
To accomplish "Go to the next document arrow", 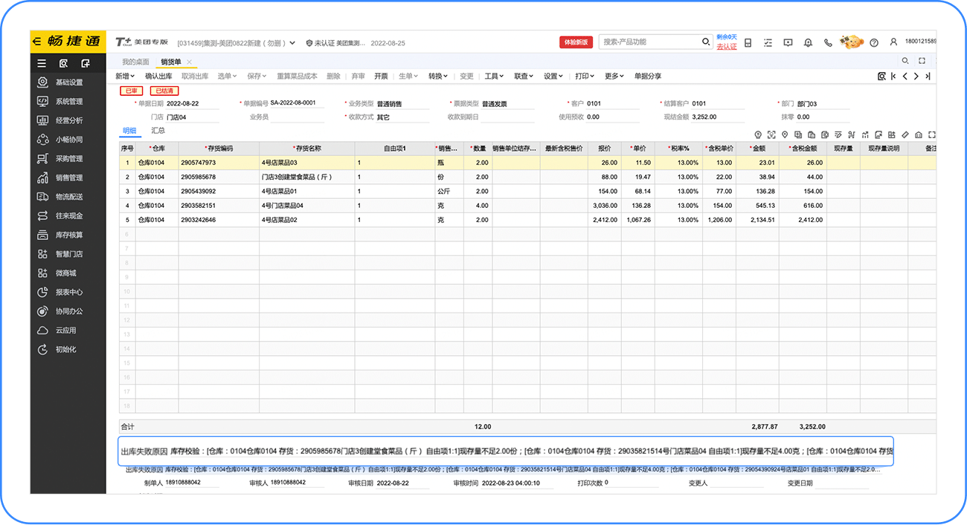I will (916, 76).
